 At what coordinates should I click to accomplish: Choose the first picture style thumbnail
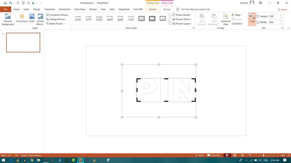78,18
